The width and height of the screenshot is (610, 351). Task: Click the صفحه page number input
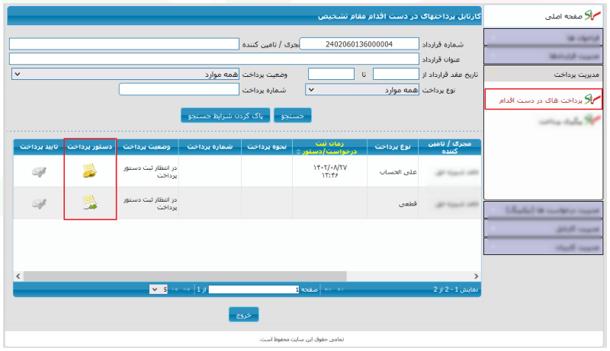click(x=254, y=289)
